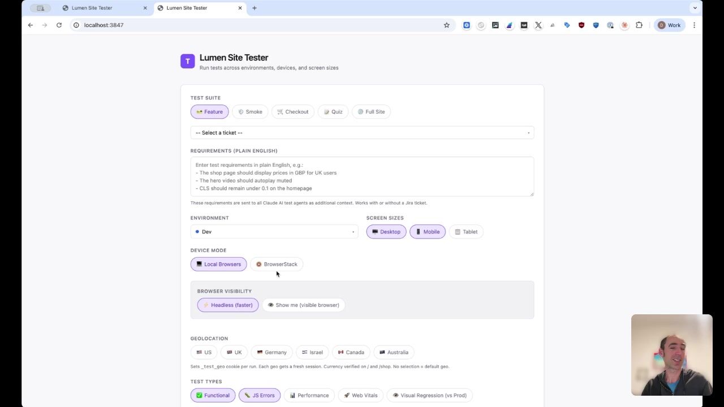
Task: Click into the requirements text area
Action: pyautogui.click(x=362, y=176)
